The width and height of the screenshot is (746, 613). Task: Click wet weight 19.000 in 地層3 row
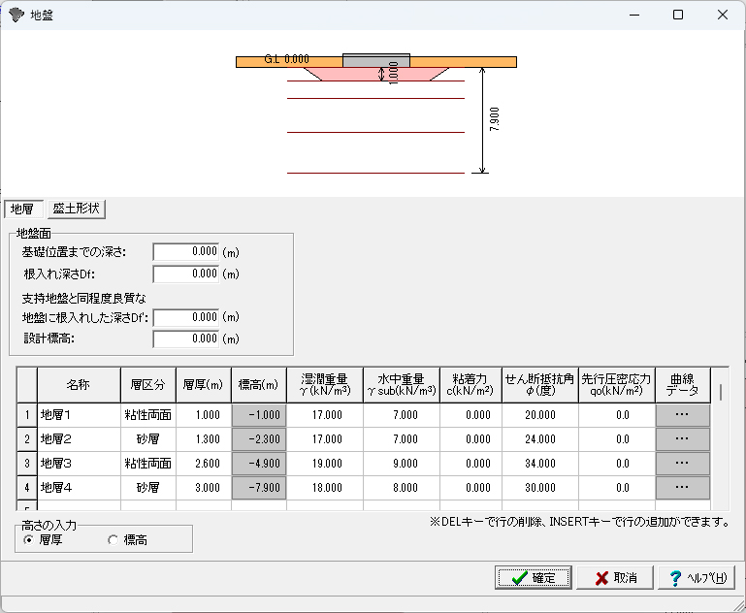[325, 464]
